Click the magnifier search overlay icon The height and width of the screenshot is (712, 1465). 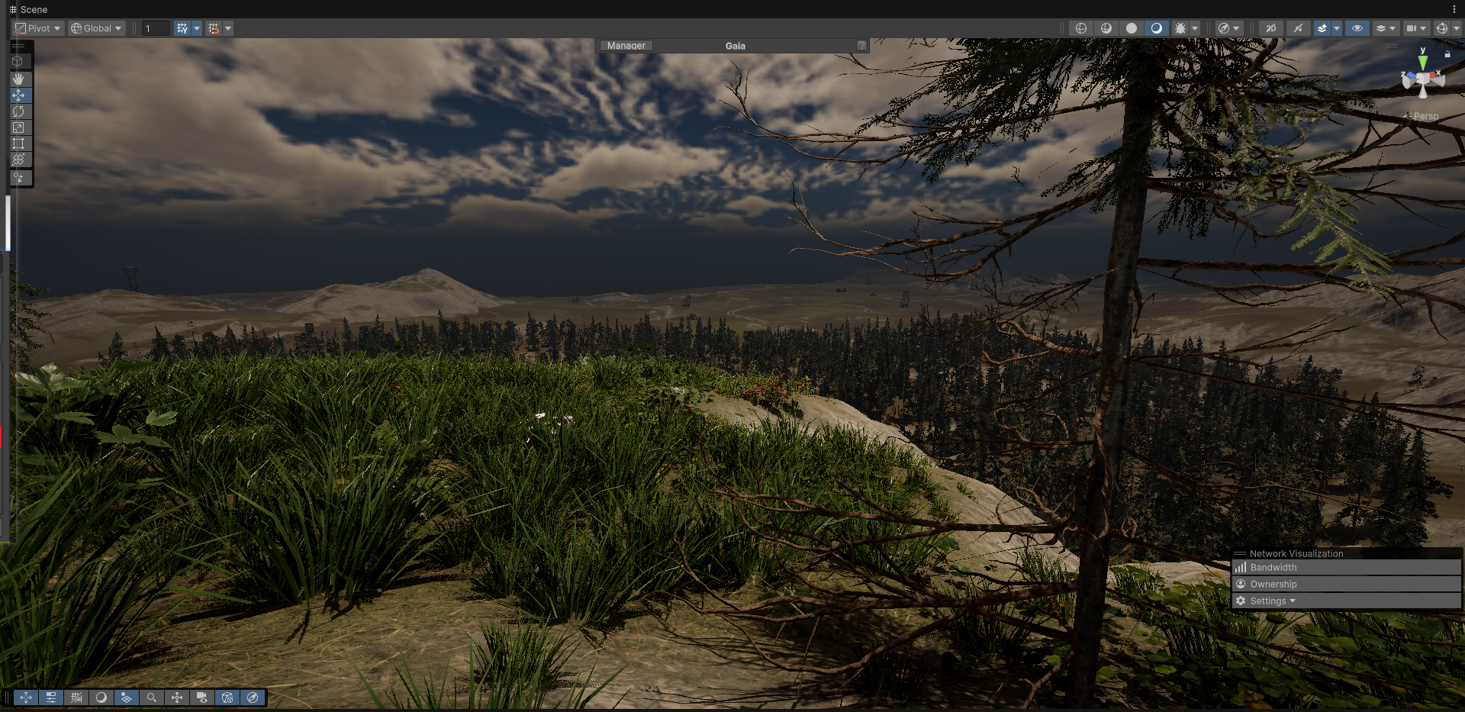click(152, 698)
